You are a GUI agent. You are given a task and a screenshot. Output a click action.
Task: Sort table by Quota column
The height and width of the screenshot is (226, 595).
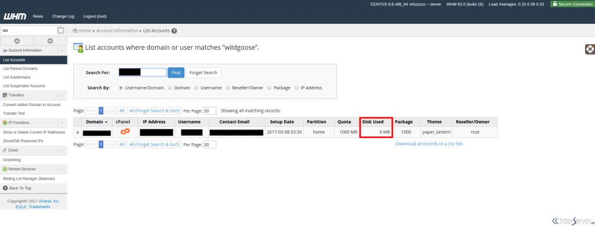344,122
